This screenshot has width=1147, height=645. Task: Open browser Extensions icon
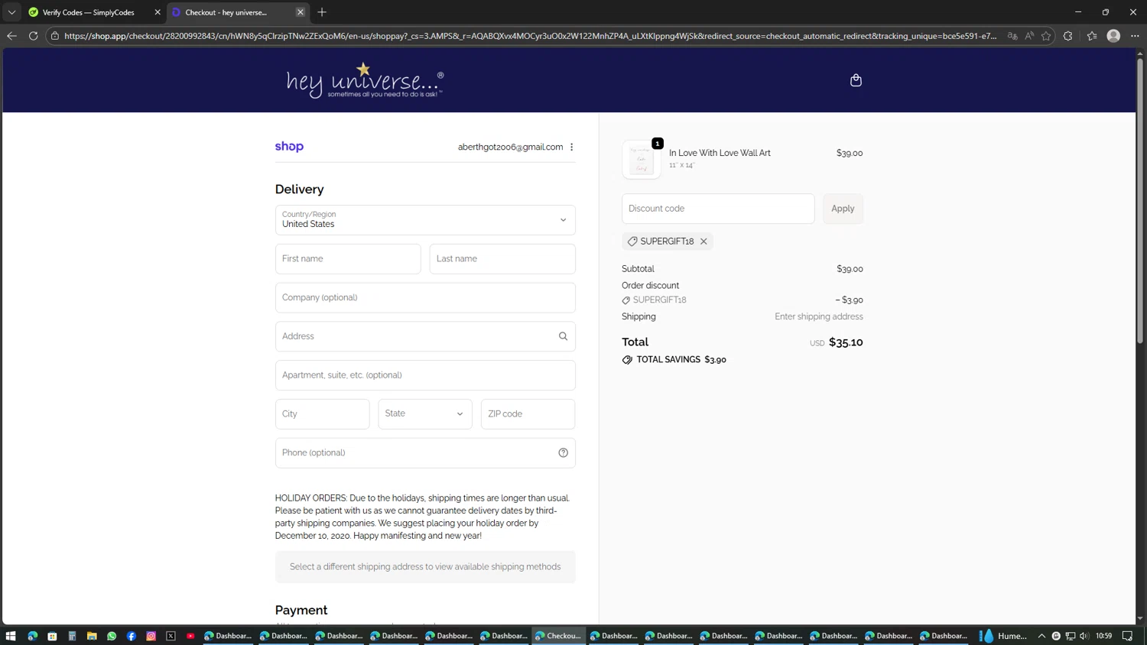(1068, 36)
